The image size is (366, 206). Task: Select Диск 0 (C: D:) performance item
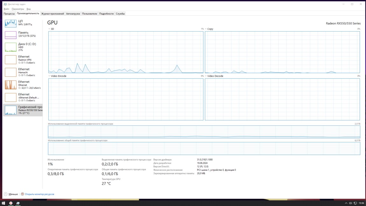click(x=22, y=47)
